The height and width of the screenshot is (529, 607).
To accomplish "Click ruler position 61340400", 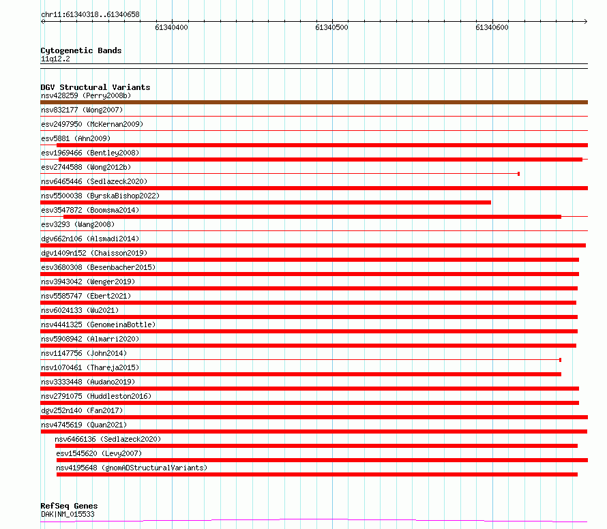I will pos(171,27).
